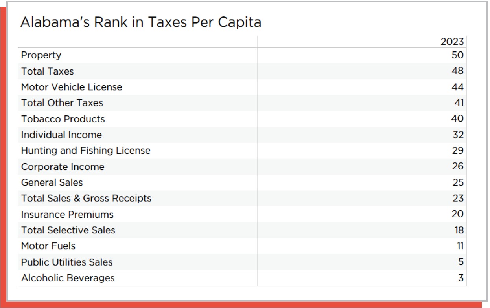Select the 2023 column header
Viewport: 490px width, 308px height.
click(x=452, y=42)
